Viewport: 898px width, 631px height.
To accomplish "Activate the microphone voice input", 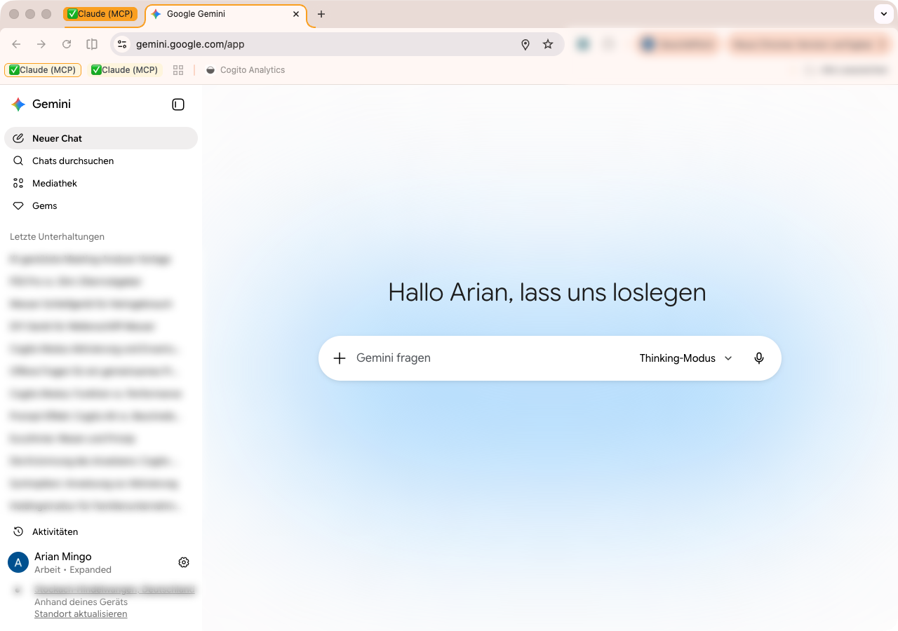I will (759, 358).
